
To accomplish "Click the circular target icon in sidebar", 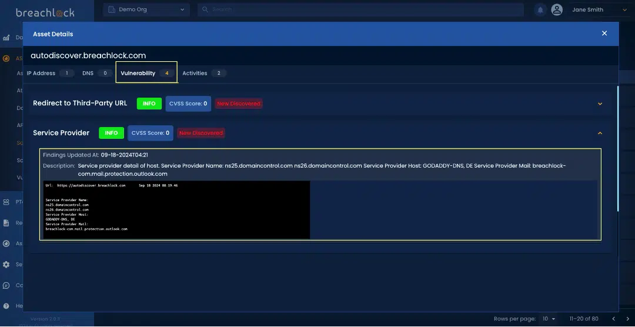I will point(6,243).
